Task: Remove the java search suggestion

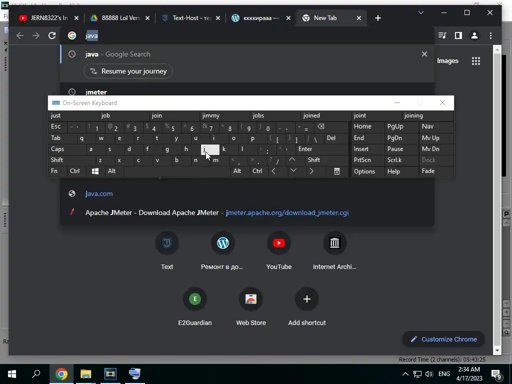Action: click(x=424, y=54)
